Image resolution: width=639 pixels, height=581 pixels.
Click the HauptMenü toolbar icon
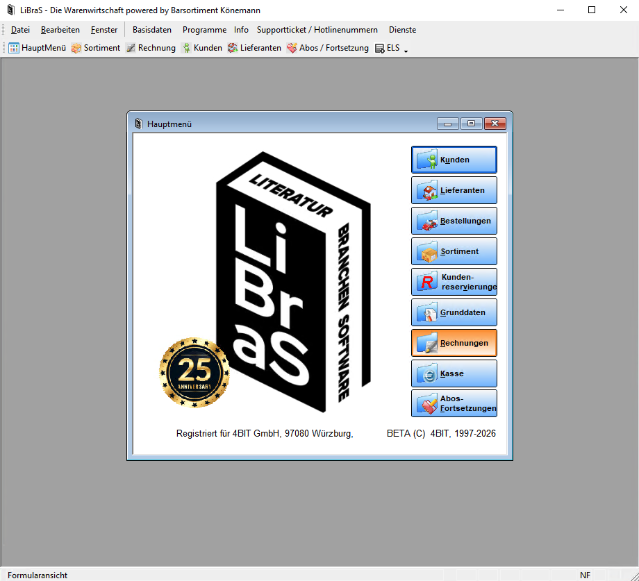(14, 48)
